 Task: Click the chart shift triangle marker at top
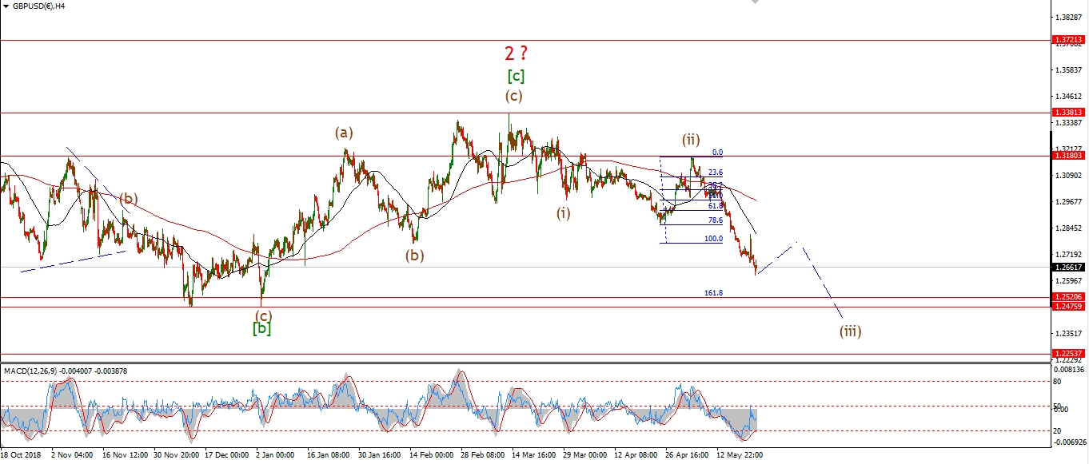754,2
